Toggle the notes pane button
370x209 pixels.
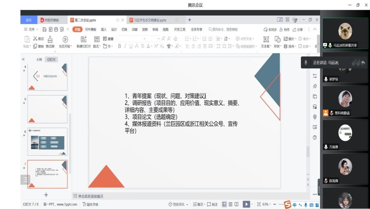tap(200, 204)
